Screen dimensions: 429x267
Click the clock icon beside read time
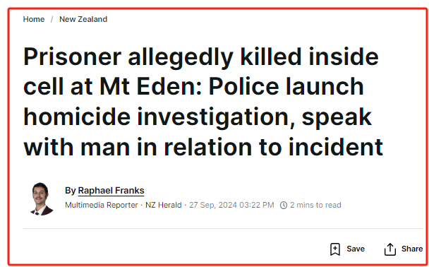pyautogui.click(x=284, y=205)
